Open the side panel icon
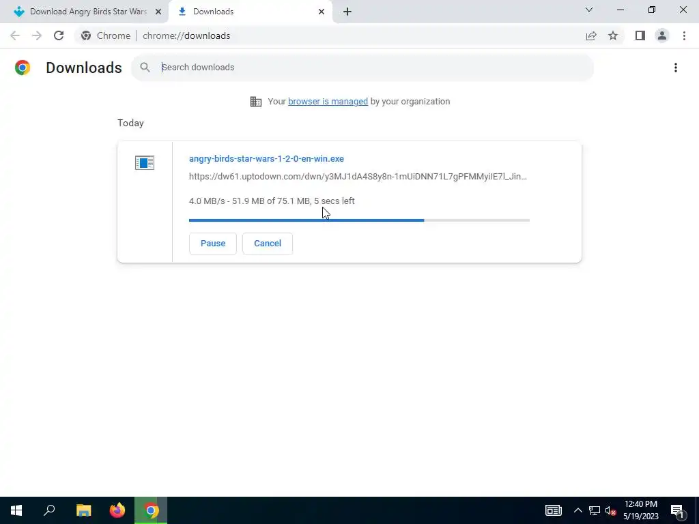The height and width of the screenshot is (524, 699). (x=640, y=35)
